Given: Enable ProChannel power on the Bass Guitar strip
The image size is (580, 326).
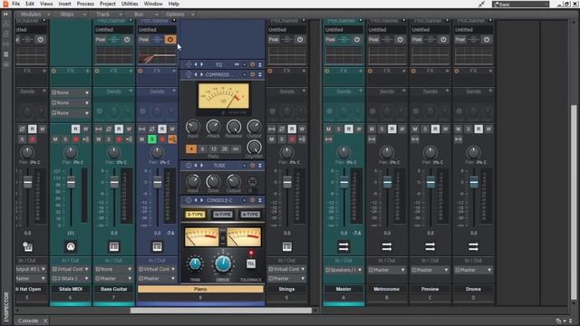Looking at the screenshot, I should [x=127, y=39].
